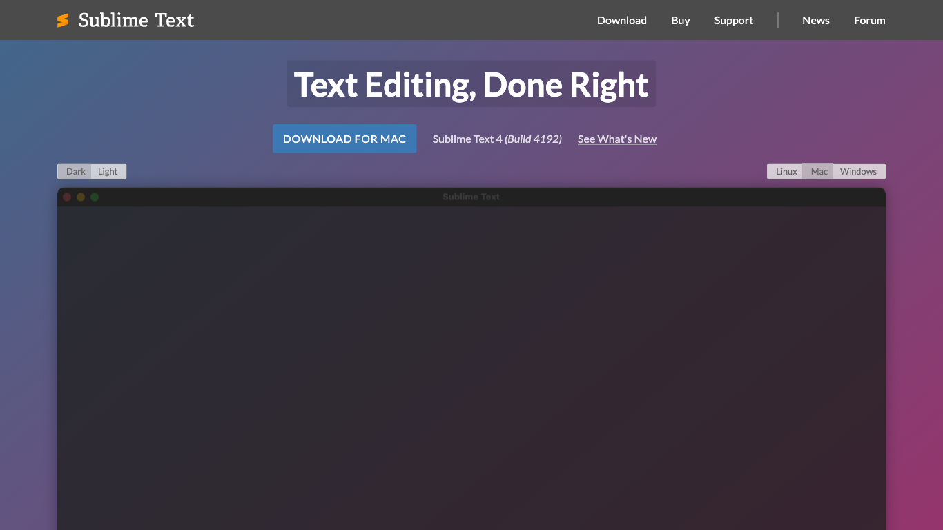
Task: Open the Download page from navigation
Action: 621,20
